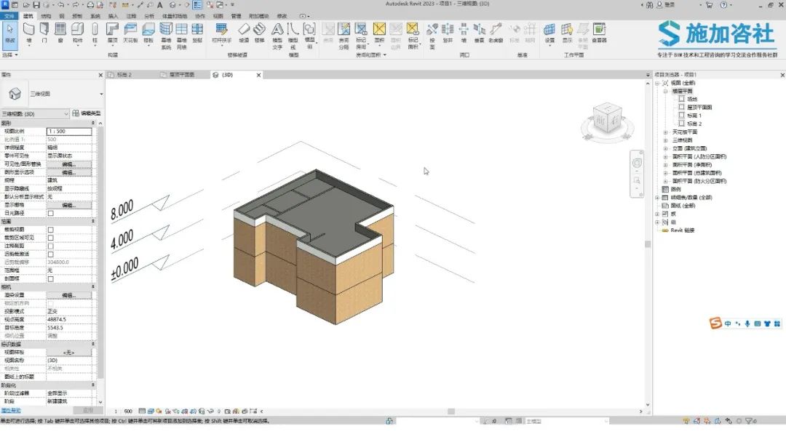Select the Wall (墙) tool
Screen dimensions: 786x442
(29, 33)
